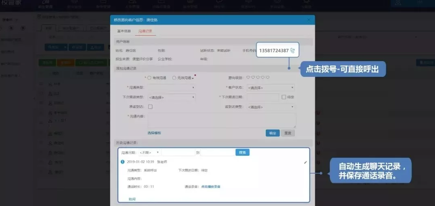This screenshot has width=435, height=206.
Task: Select the 有效沟通 radio button
Action: pos(149,78)
